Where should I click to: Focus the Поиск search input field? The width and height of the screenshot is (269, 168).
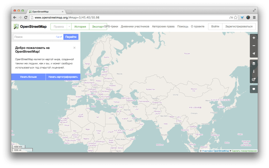(34, 37)
